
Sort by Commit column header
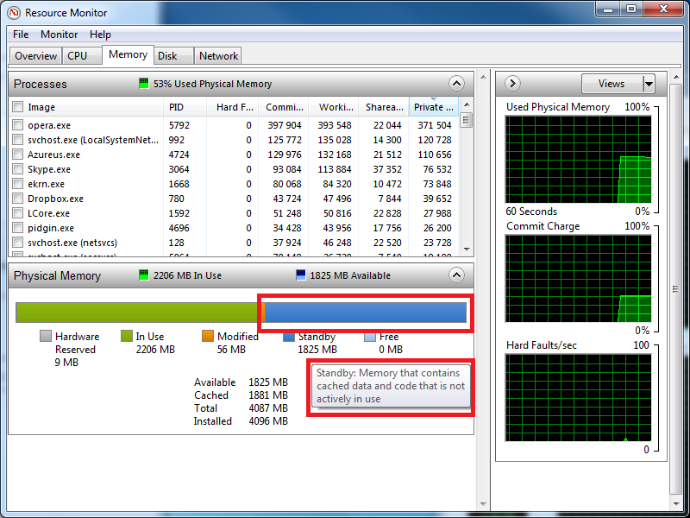(x=284, y=107)
